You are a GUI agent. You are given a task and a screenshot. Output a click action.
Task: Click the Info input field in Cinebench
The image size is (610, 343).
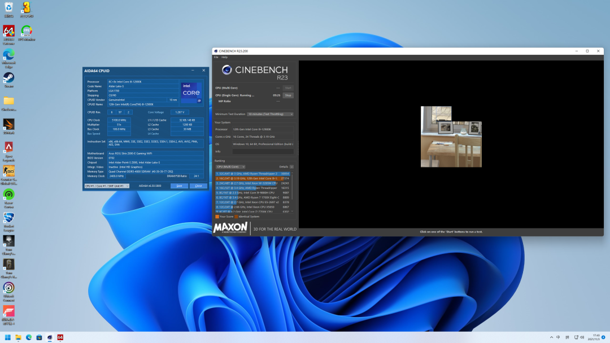tap(263, 152)
